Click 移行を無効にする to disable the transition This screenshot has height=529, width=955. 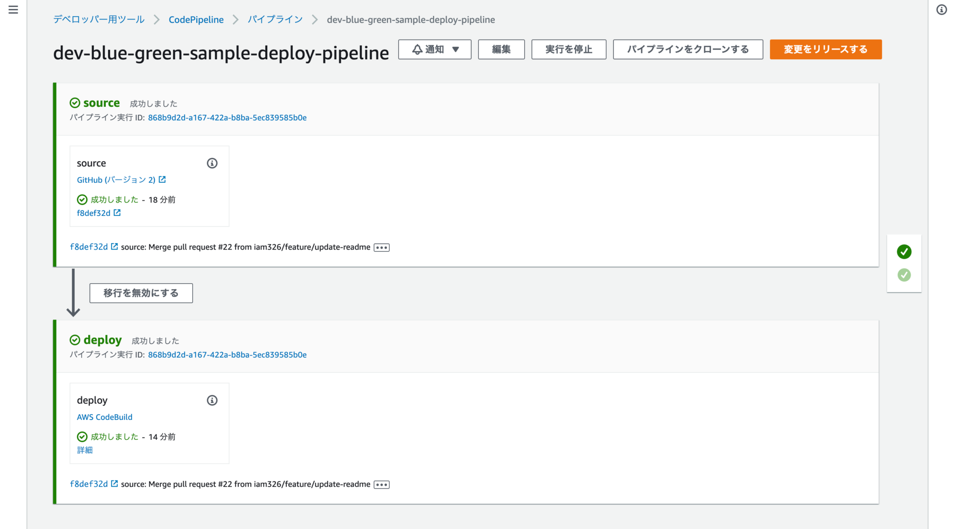point(141,293)
